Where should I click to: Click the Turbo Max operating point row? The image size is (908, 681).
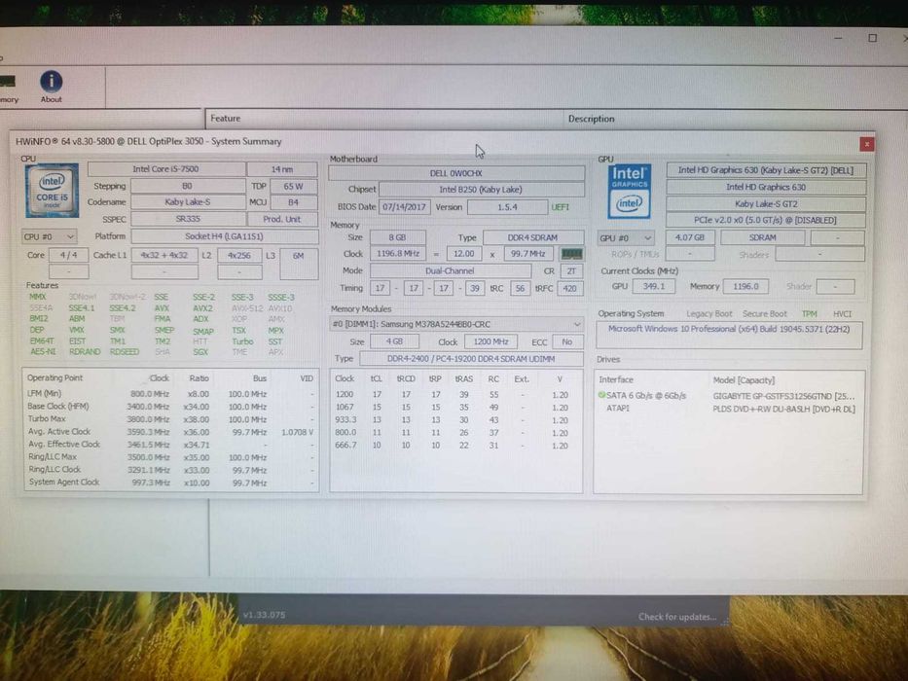coord(171,418)
